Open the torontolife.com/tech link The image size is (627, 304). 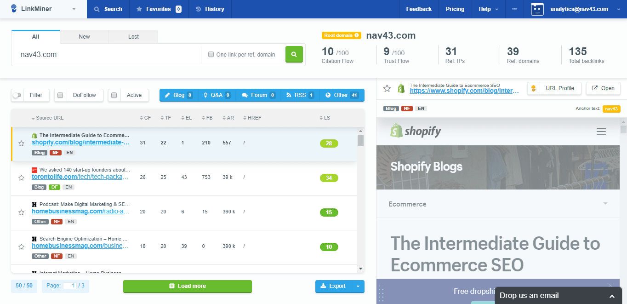[80, 177]
